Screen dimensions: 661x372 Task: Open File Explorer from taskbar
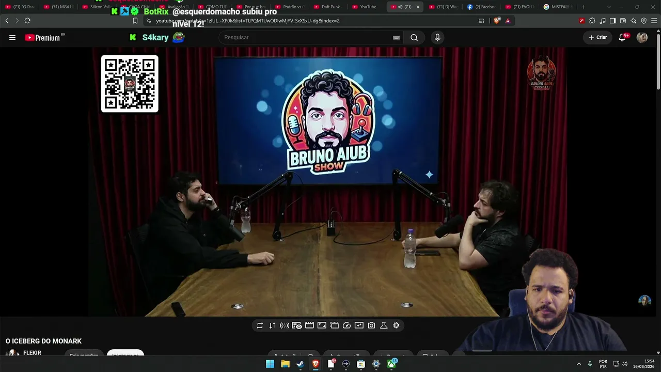pyautogui.click(x=285, y=364)
